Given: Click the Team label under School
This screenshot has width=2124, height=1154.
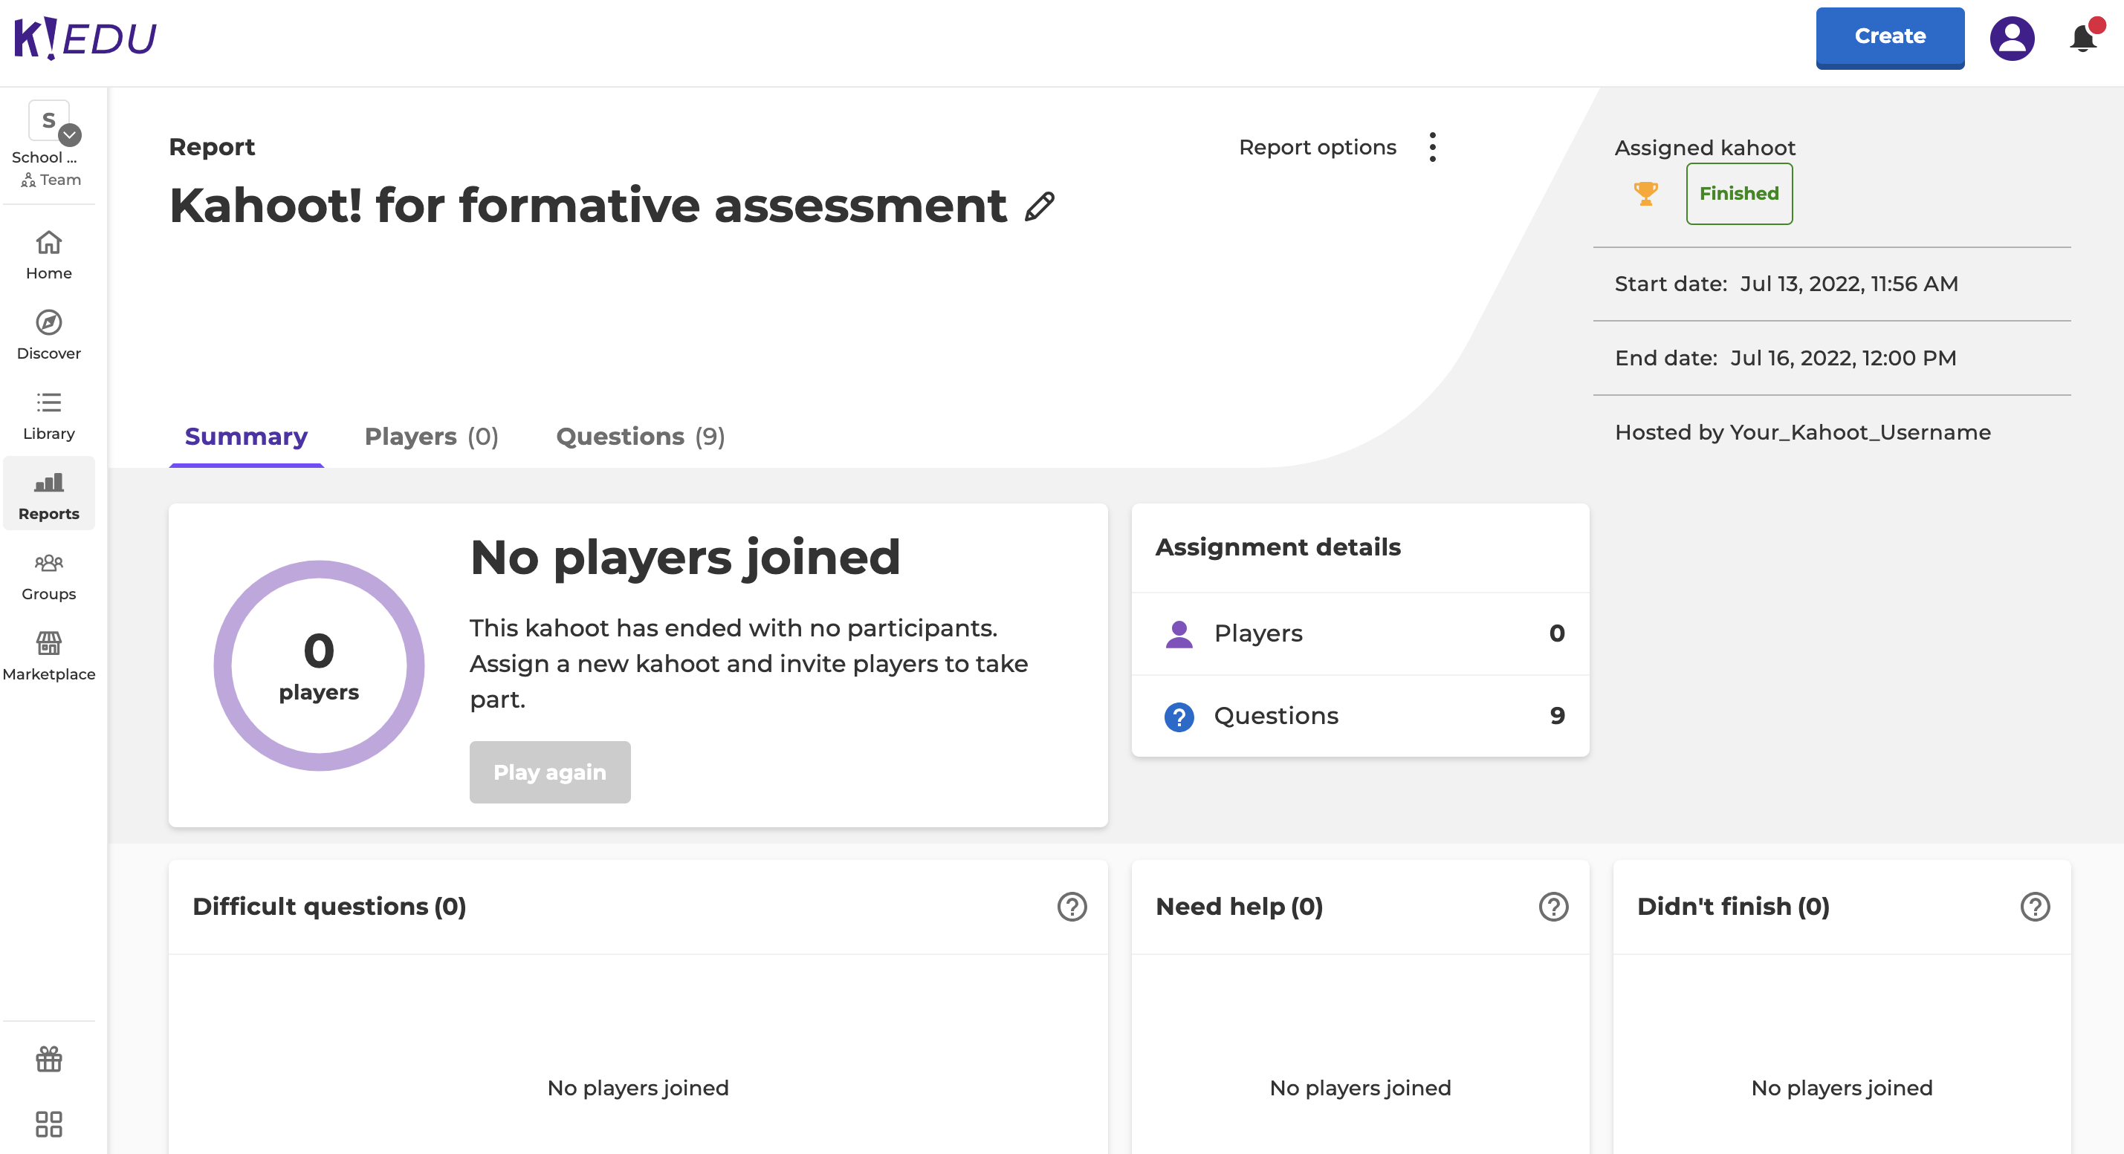Looking at the screenshot, I should tap(51, 180).
